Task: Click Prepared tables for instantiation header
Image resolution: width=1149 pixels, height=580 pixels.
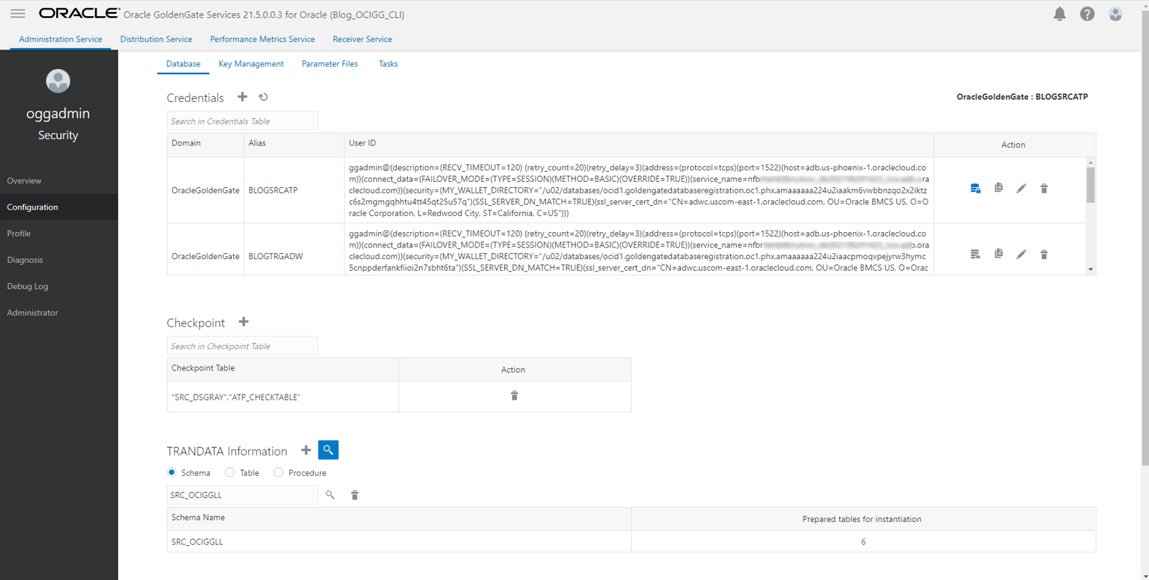Action: (862, 520)
